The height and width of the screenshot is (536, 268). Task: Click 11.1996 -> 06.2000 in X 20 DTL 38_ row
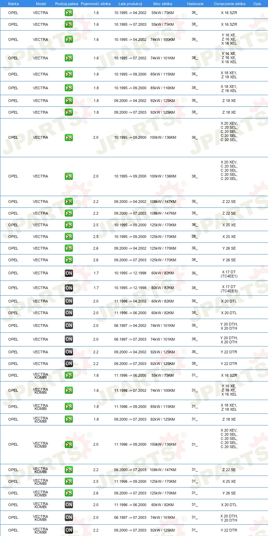click(130, 313)
